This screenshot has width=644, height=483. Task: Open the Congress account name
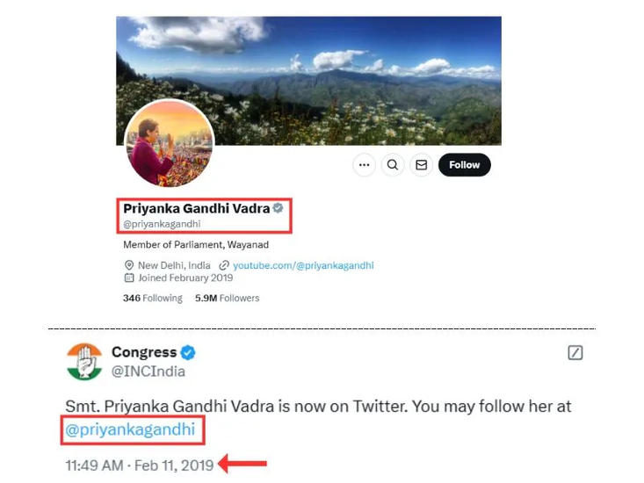(144, 352)
